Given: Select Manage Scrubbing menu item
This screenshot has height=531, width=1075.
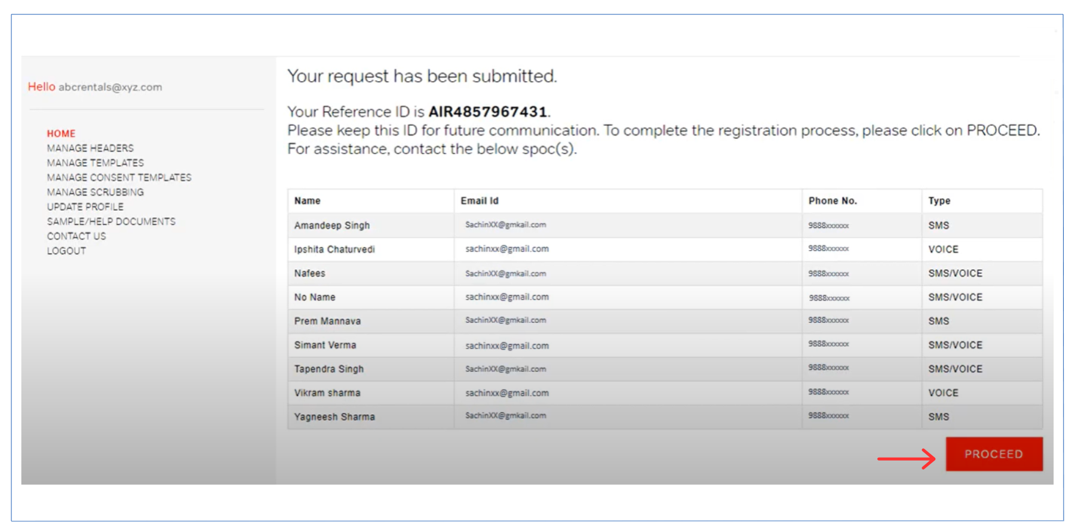Looking at the screenshot, I should pyautogui.click(x=96, y=192).
